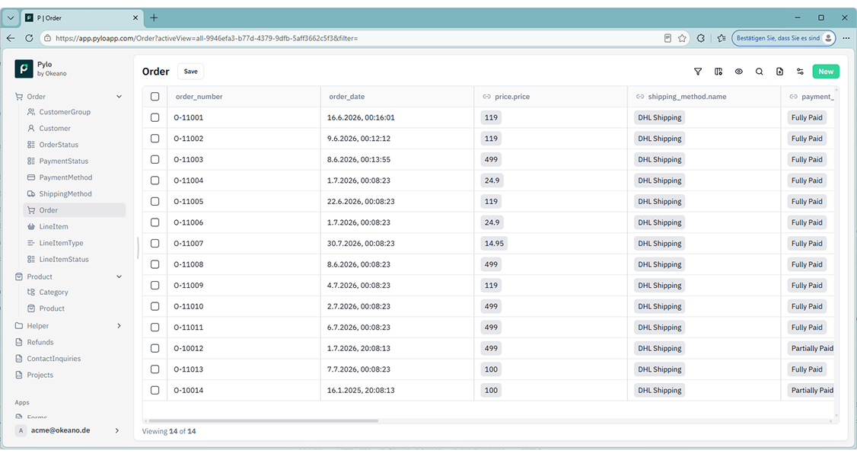Viewport: 857px width, 457px height.
Task: Click 'Bestätigen Sie, dass Sie es sind' profile button
Action: 784,38
